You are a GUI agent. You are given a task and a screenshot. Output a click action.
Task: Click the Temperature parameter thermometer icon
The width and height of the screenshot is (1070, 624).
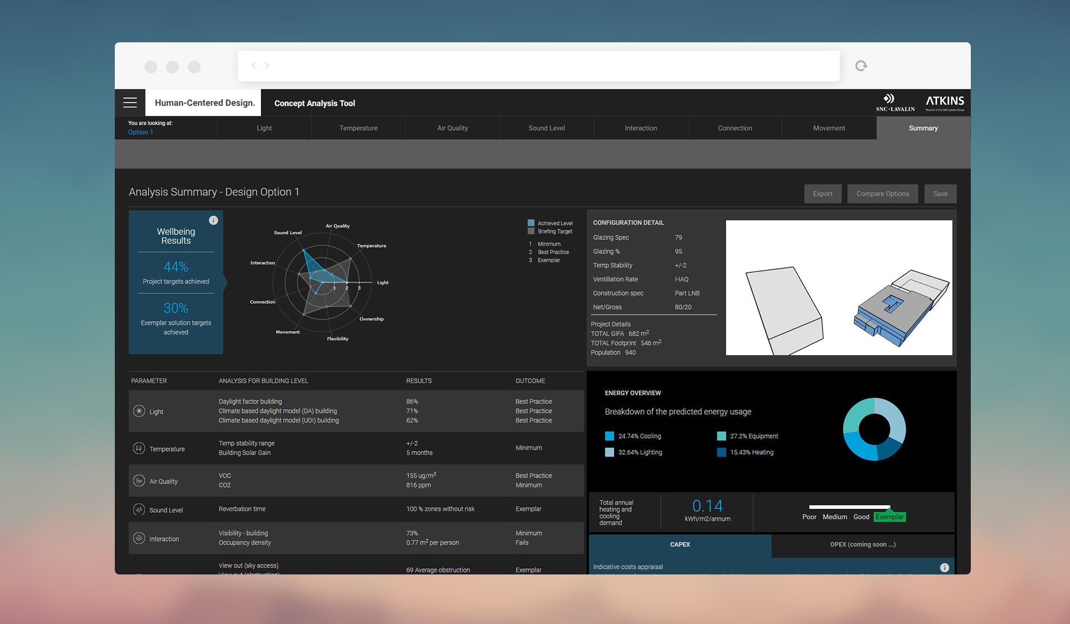click(x=139, y=448)
